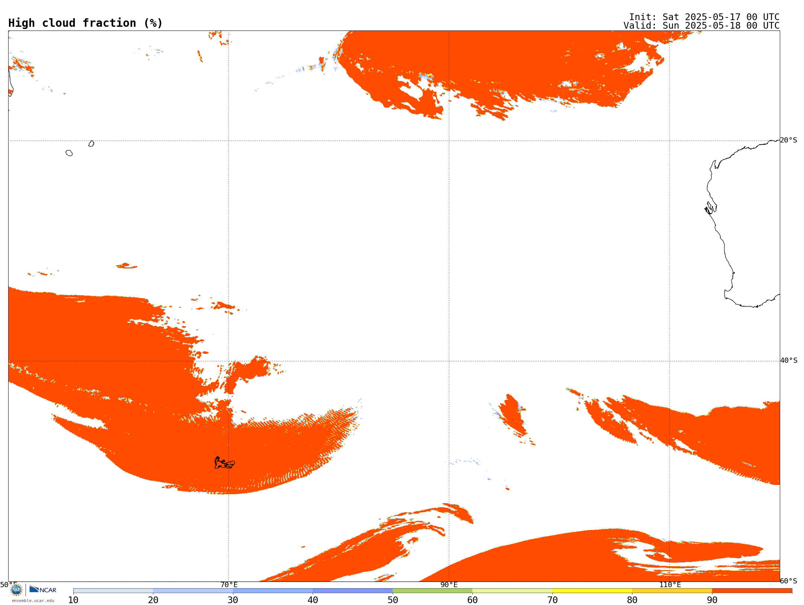804x605 pixels.
Task: Click the 60°S latitude label
Action: tap(789, 581)
